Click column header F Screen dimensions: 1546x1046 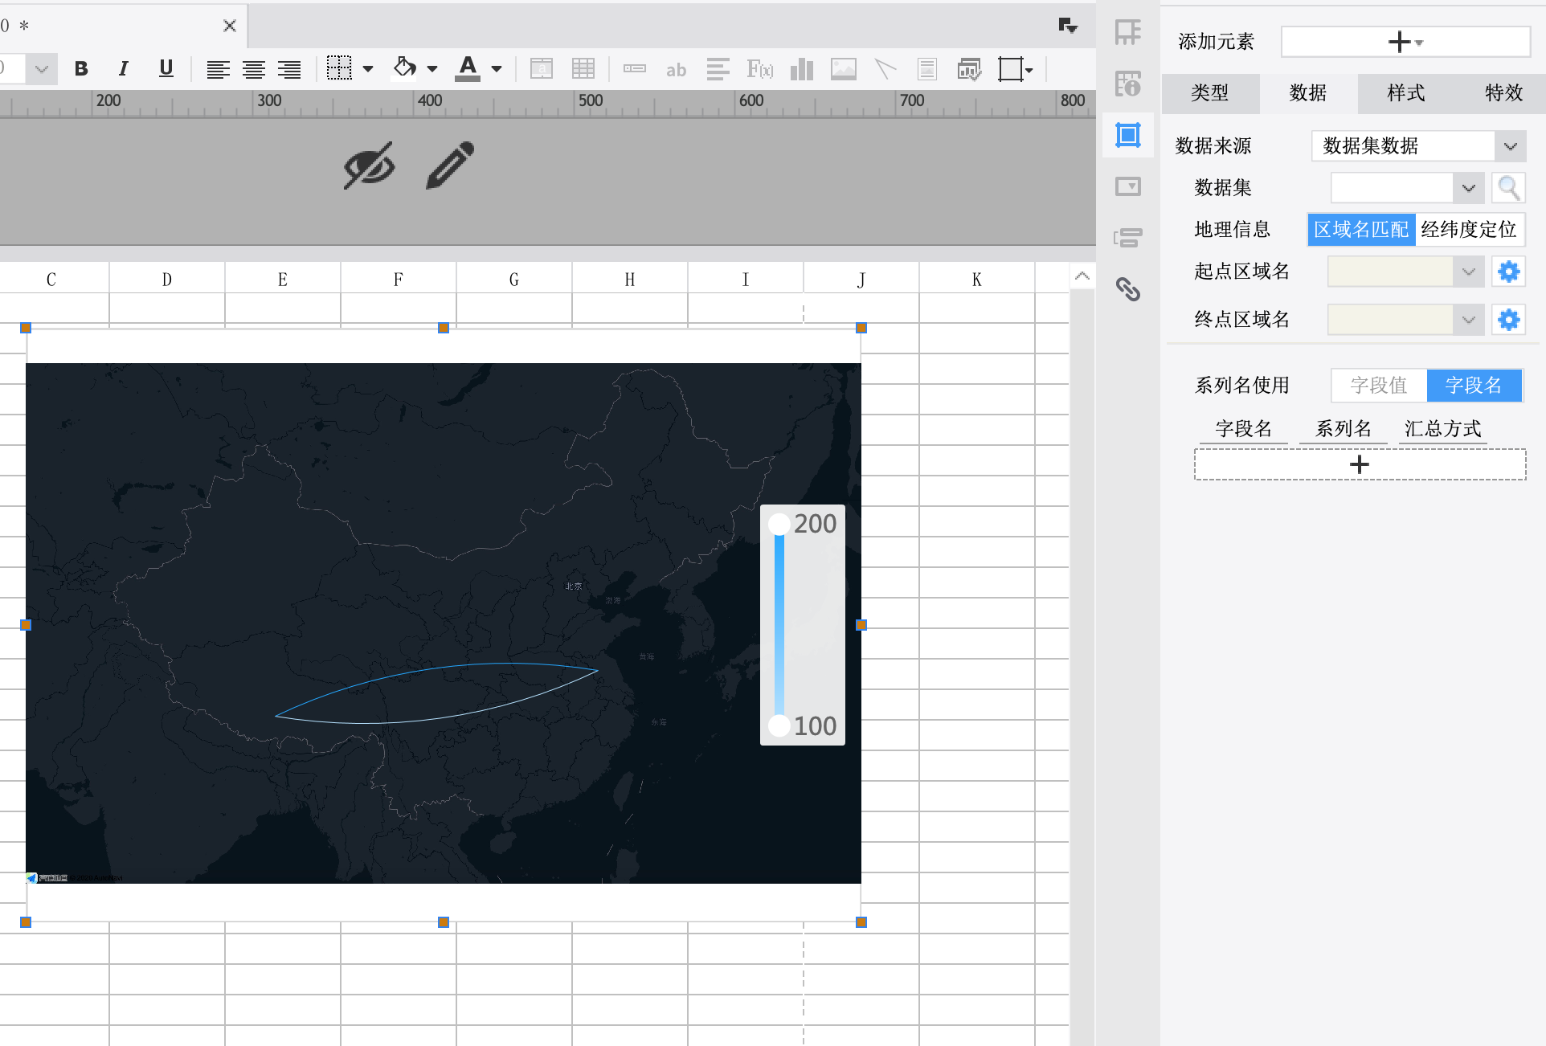(x=399, y=280)
